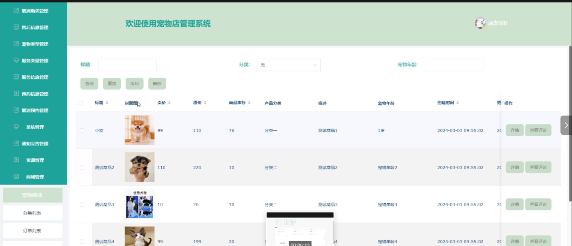This screenshot has width=572, height=246.
Task: Click the admin avatar icon
Action: [480, 23]
